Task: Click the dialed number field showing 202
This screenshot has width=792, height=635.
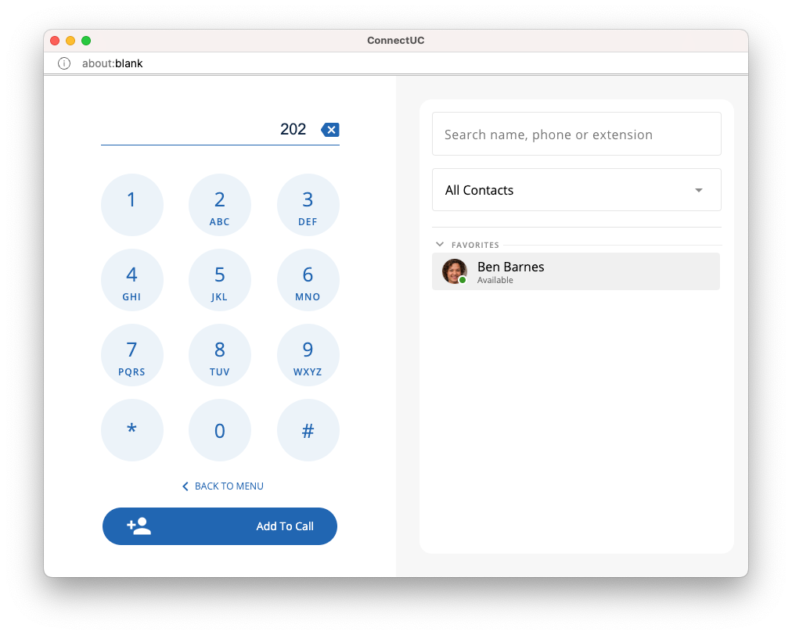Action: pyautogui.click(x=210, y=130)
